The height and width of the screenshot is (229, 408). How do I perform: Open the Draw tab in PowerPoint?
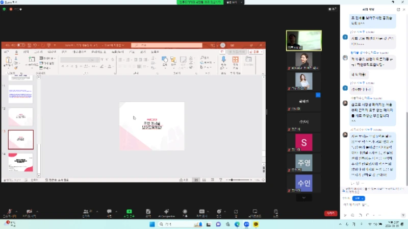click(x=38, y=52)
